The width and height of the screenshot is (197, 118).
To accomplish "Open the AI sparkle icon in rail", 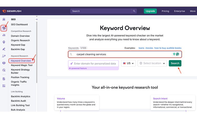I will coord(4,56).
